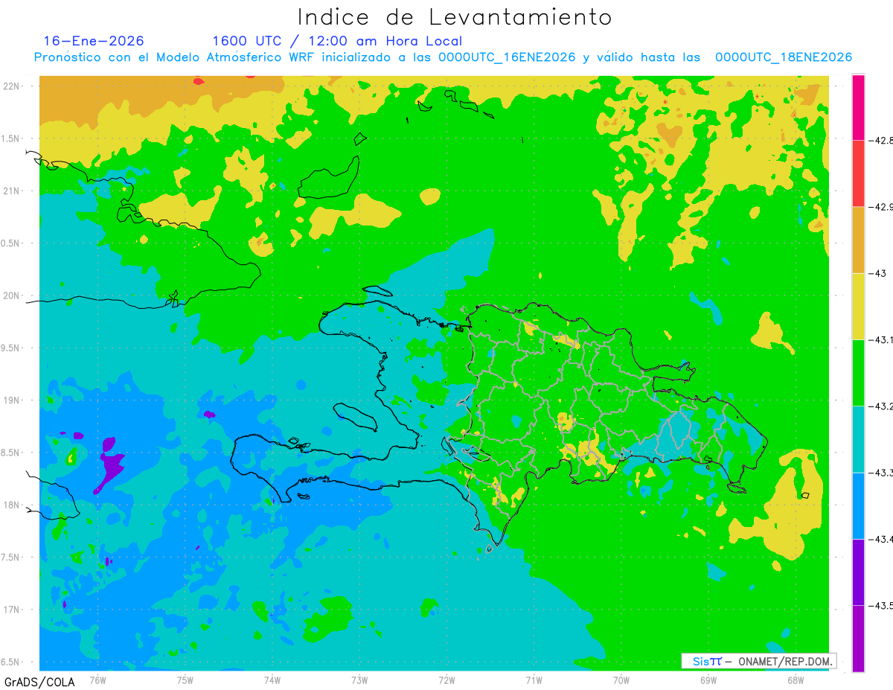Select the violet swatch between -43.4 and -43.5
893x690 pixels.
[x=858, y=572]
